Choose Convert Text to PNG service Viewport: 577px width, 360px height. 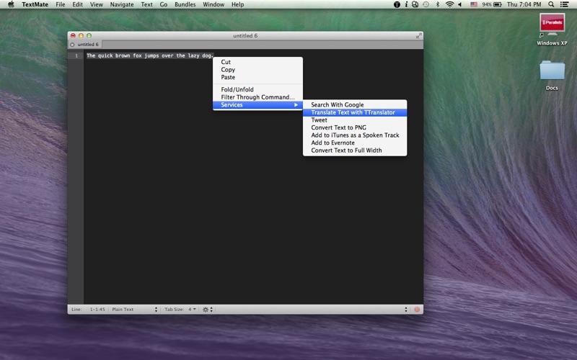point(338,127)
